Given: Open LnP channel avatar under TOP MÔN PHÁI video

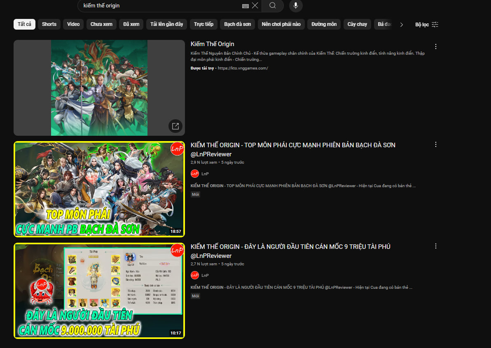Looking at the screenshot, I should (x=195, y=174).
